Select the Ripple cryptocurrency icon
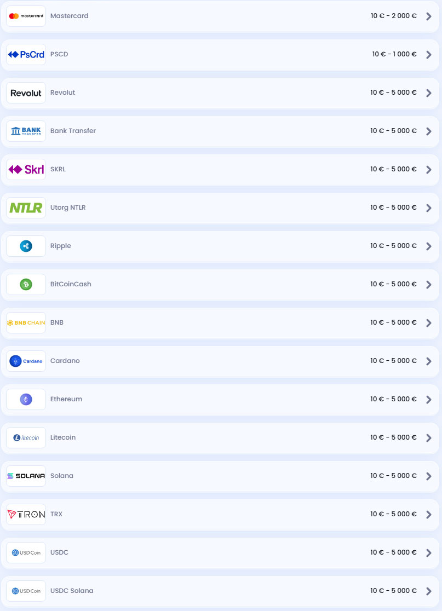The width and height of the screenshot is (442, 611). [x=26, y=246]
